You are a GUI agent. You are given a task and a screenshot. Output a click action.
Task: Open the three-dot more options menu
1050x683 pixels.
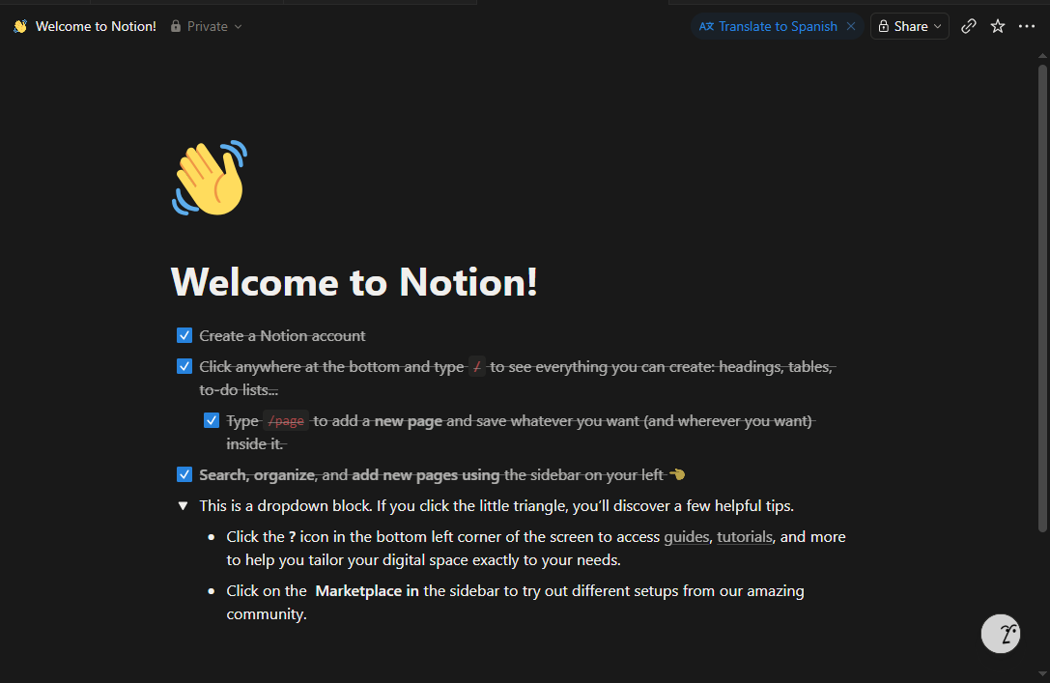[x=1027, y=26]
